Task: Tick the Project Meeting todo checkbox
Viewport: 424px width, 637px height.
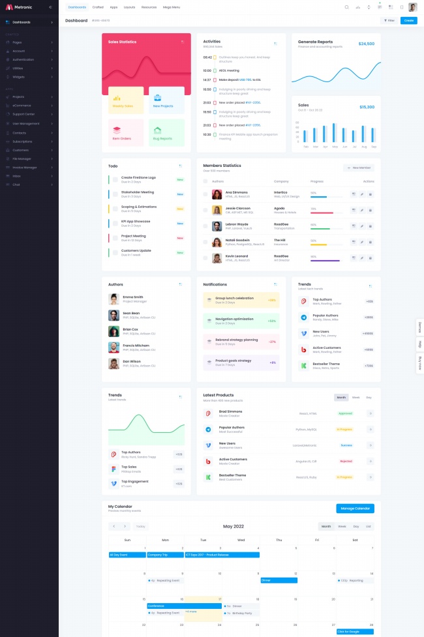Action: 115,238
